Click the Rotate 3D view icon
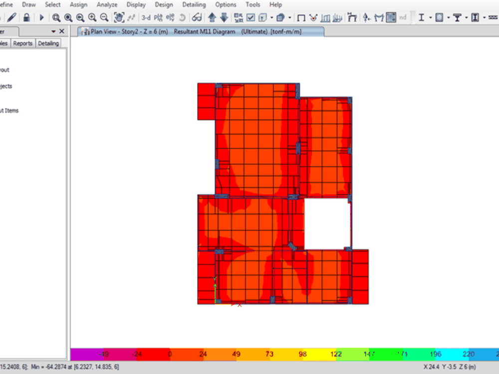The width and height of the screenshot is (499, 374). (x=182, y=17)
